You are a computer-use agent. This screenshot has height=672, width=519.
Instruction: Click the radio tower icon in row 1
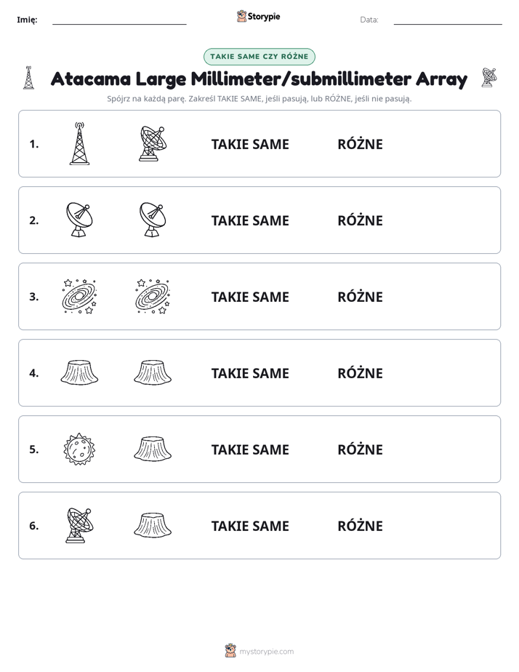tap(80, 143)
